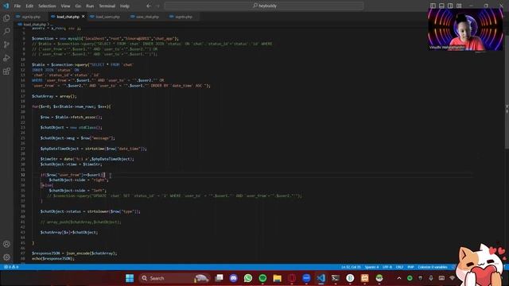Image resolution: width=509 pixels, height=286 pixels.
Task: Open Spotify from the taskbar
Action: (x=262, y=278)
